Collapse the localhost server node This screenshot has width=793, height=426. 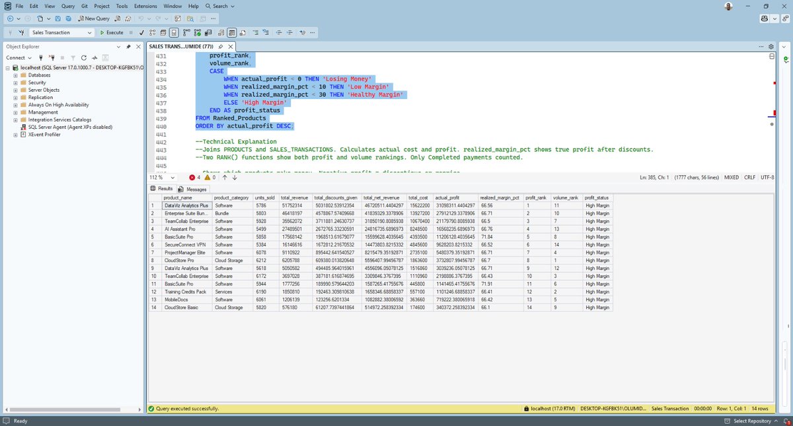coord(8,67)
